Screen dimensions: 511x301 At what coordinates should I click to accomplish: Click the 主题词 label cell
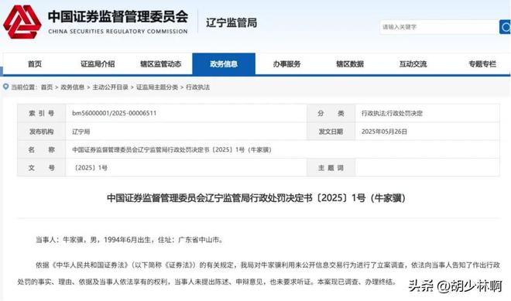point(331,167)
